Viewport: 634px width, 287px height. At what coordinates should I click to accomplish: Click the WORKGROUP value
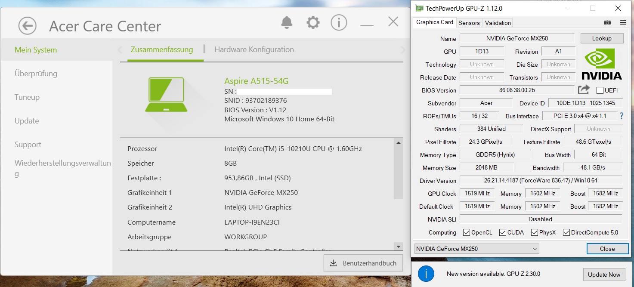[x=245, y=237]
